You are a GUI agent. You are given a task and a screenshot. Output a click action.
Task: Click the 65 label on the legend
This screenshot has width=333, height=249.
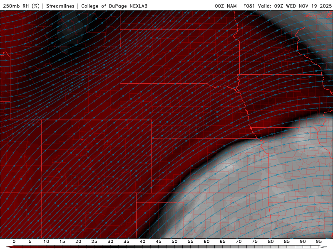223,242
